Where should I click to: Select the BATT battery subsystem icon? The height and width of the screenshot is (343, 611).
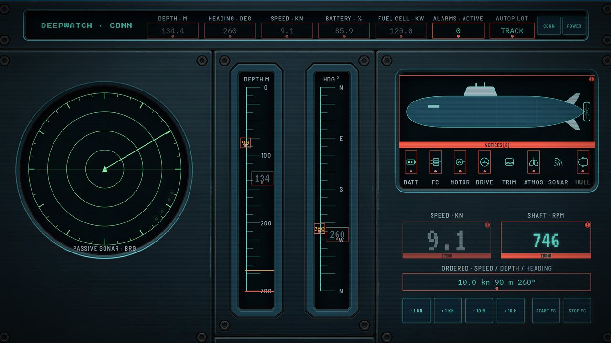point(411,162)
